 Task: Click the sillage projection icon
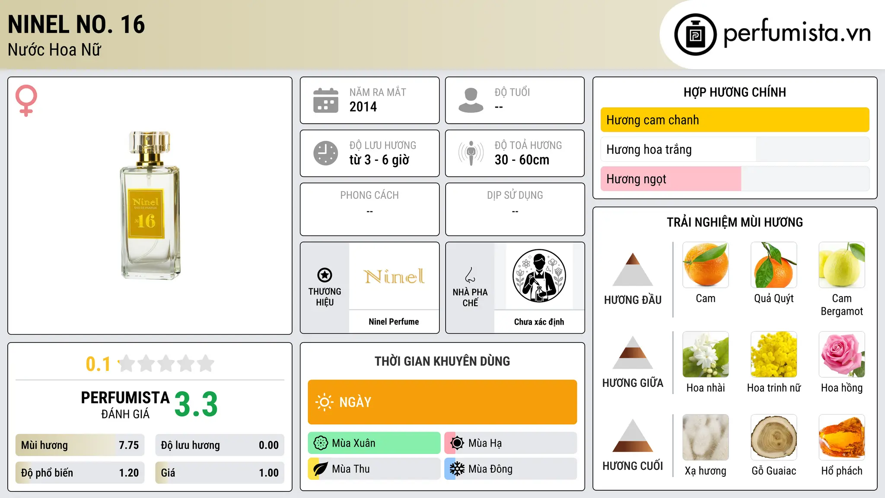tap(471, 153)
